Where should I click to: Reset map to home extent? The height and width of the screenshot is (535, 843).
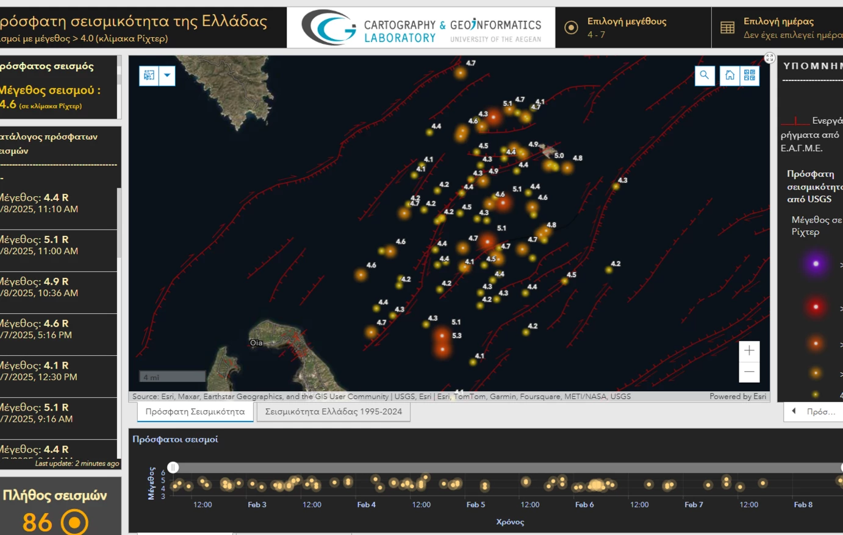tap(730, 75)
